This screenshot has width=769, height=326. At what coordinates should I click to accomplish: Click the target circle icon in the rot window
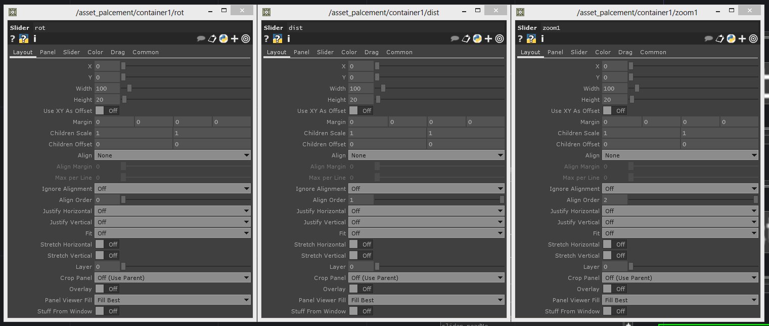point(246,38)
